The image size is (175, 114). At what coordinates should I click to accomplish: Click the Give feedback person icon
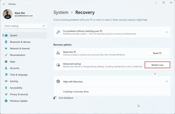tap(55, 98)
